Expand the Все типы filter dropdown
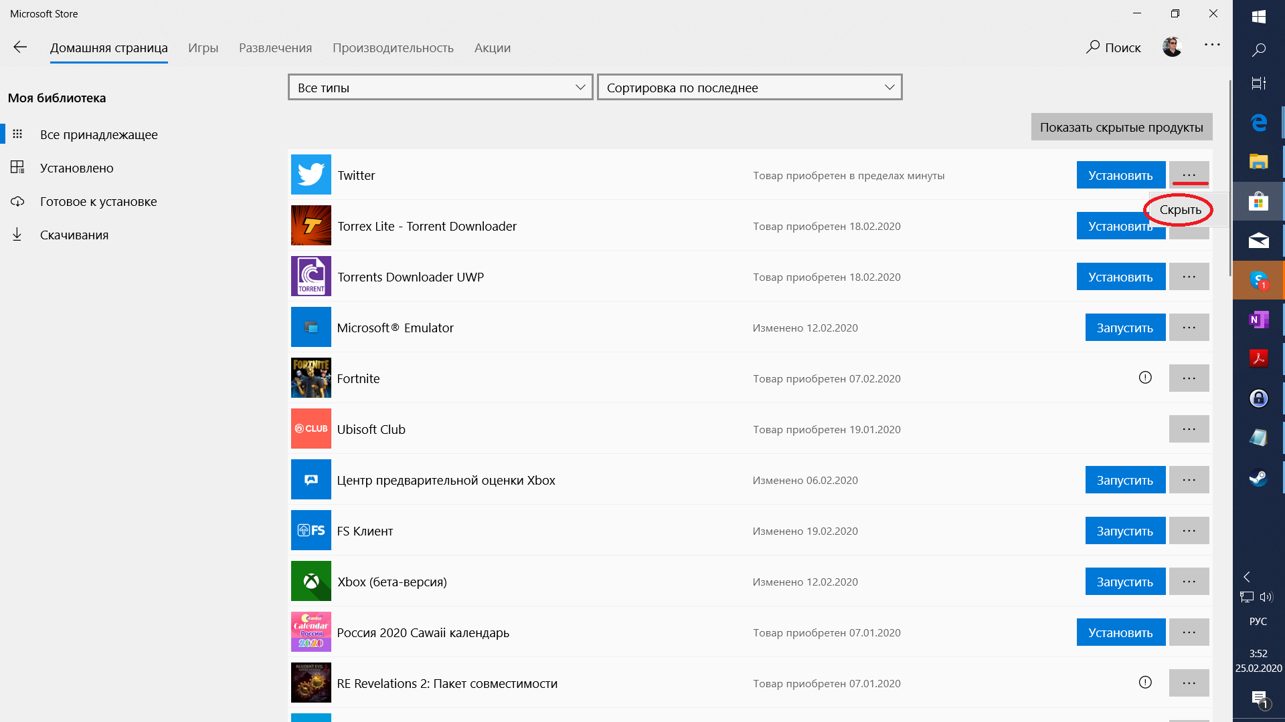The image size is (1285, 722). click(440, 88)
